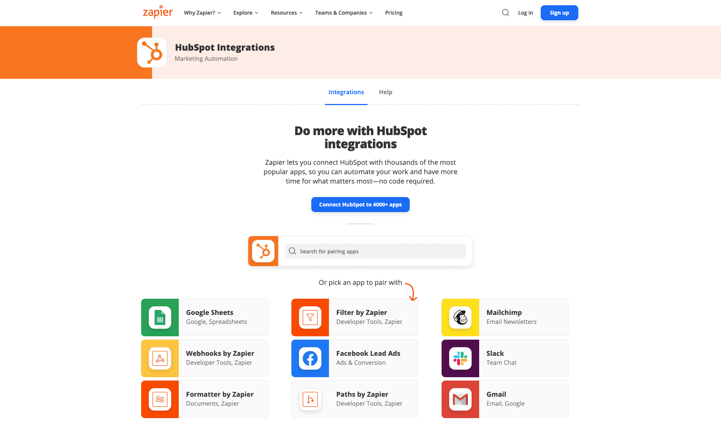
Task: Click the HubSpot logo in the banner
Action: 152,53
